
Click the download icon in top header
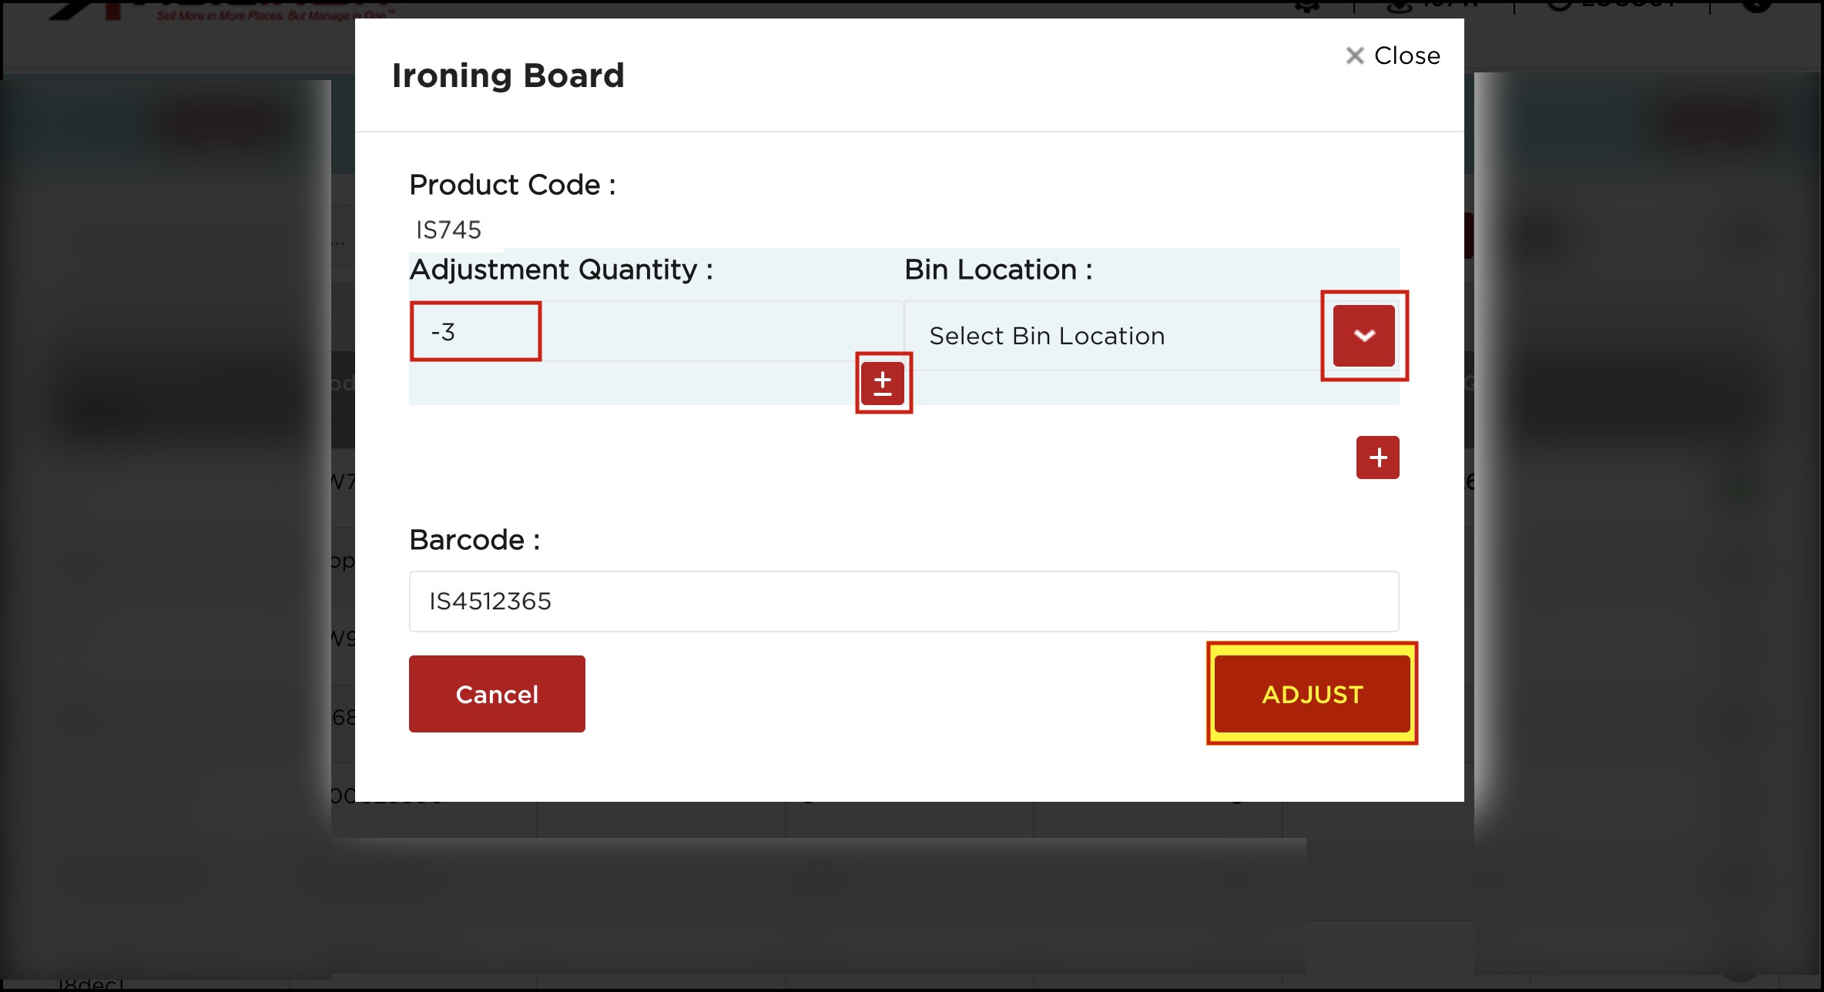pyautogui.click(x=1398, y=6)
